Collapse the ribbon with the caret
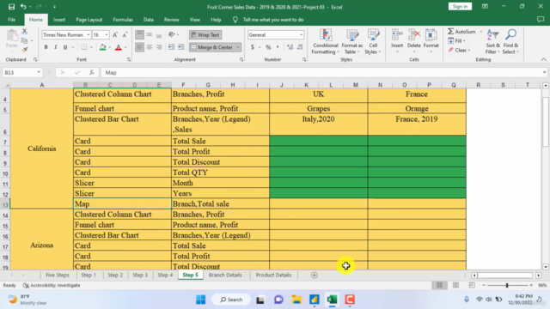Image resolution: width=550 pixels, height=309 pixels. point(543,59)
